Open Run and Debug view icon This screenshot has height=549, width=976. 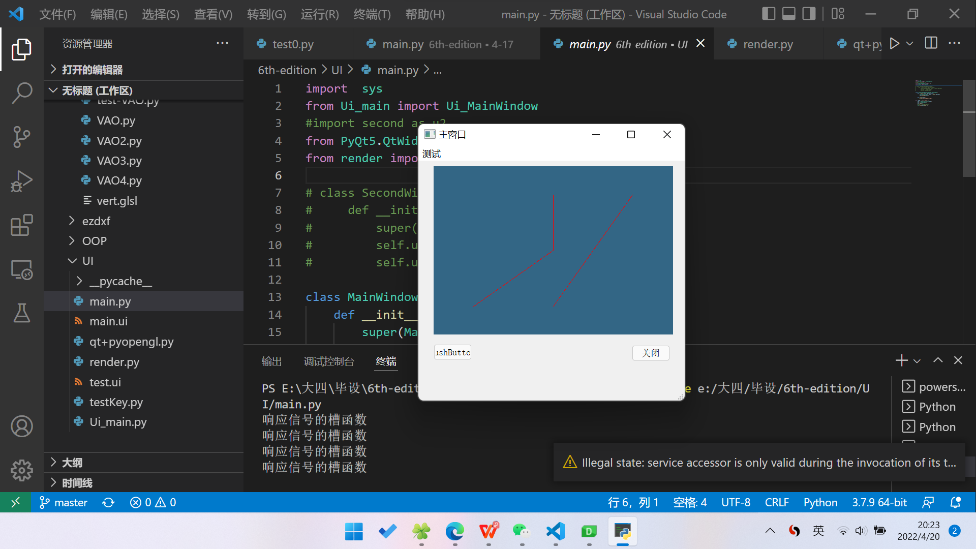22,181
